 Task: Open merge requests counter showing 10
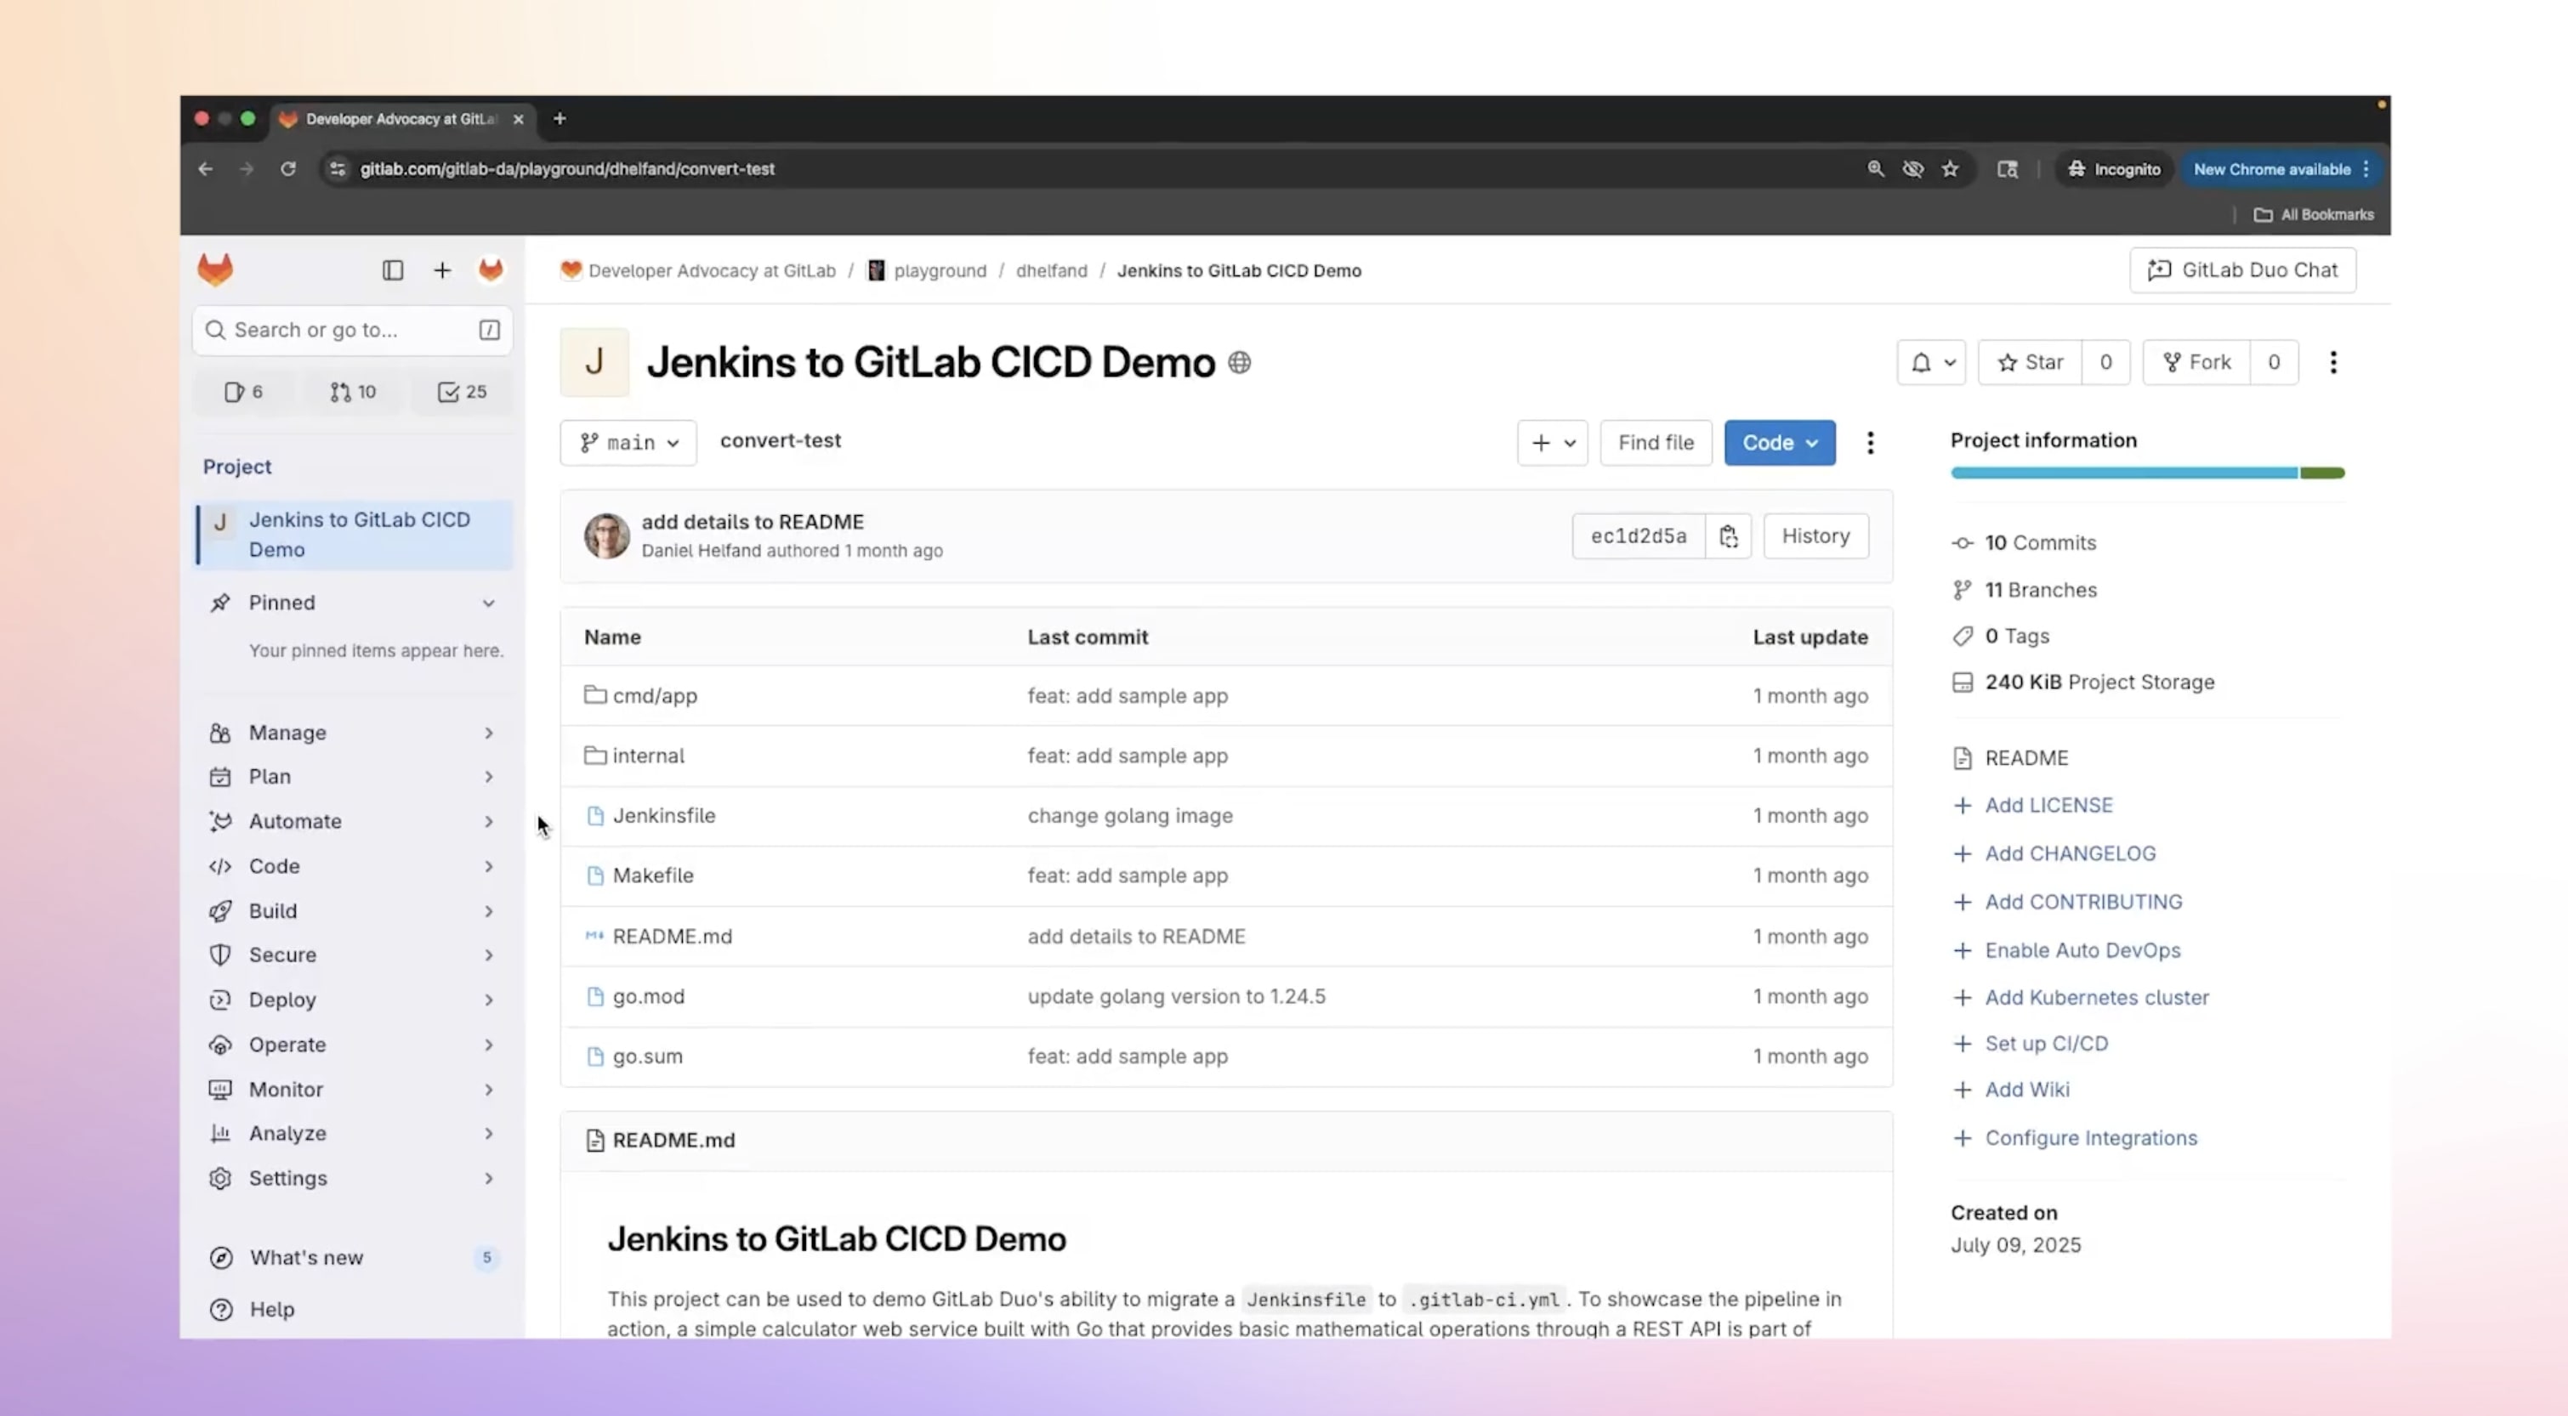pos(353,392)
